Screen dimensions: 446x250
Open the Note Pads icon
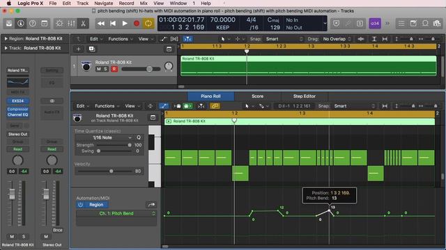point(413,23)
